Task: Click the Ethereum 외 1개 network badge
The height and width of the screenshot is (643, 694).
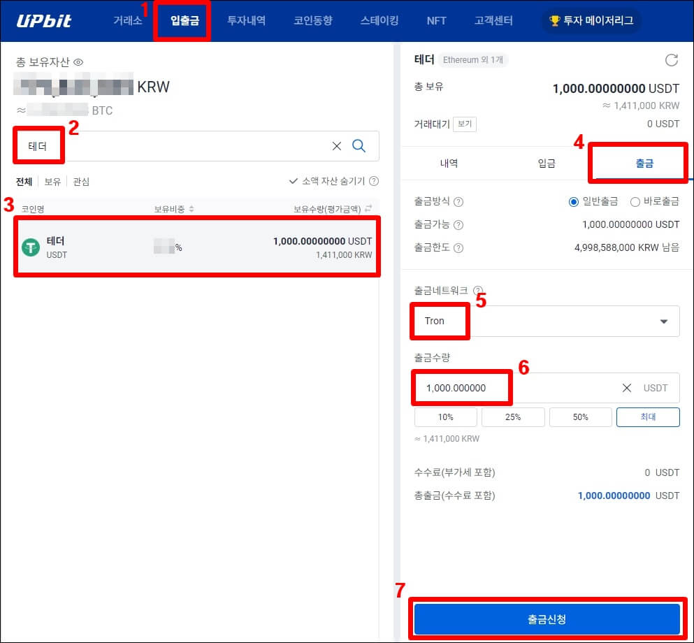Action: (472, 59)
